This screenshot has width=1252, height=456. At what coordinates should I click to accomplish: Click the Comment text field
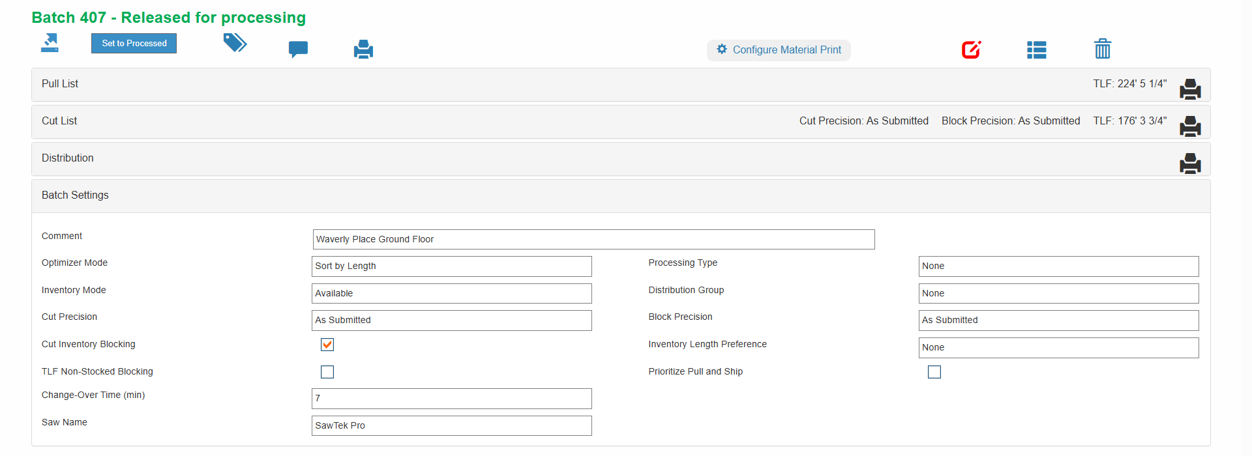pyautogui.click(x=593, y=240)
